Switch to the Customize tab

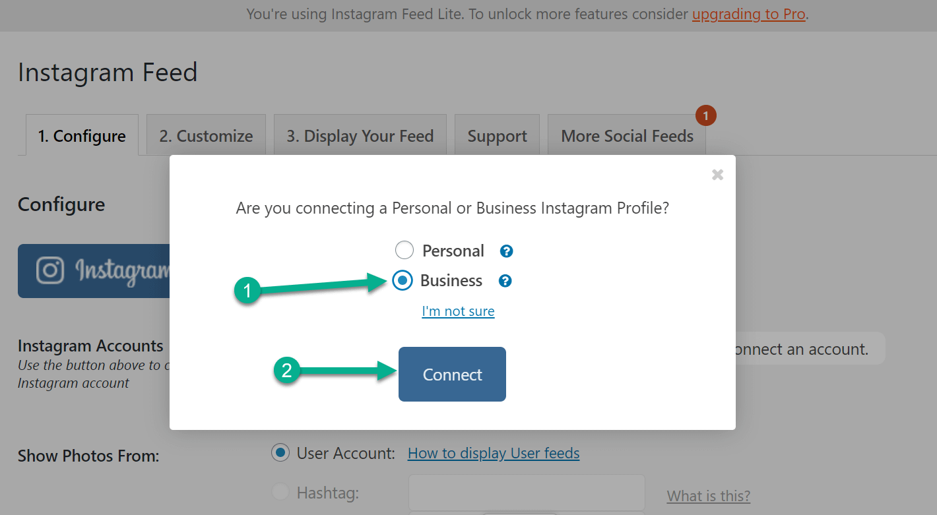[x=205, y=135]
